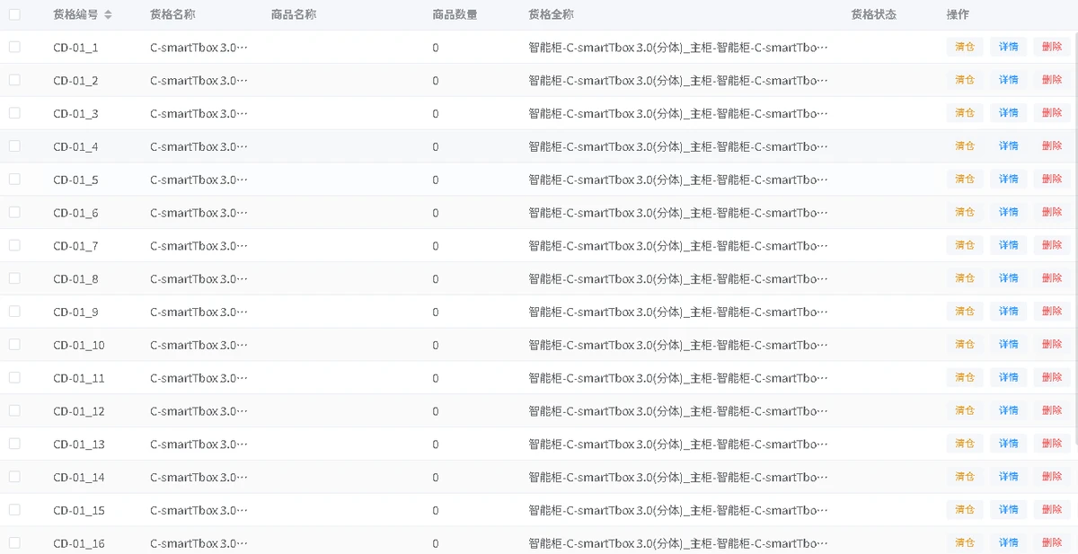Mark the checkbox beside CD-01_7

(x=14, y=245)
